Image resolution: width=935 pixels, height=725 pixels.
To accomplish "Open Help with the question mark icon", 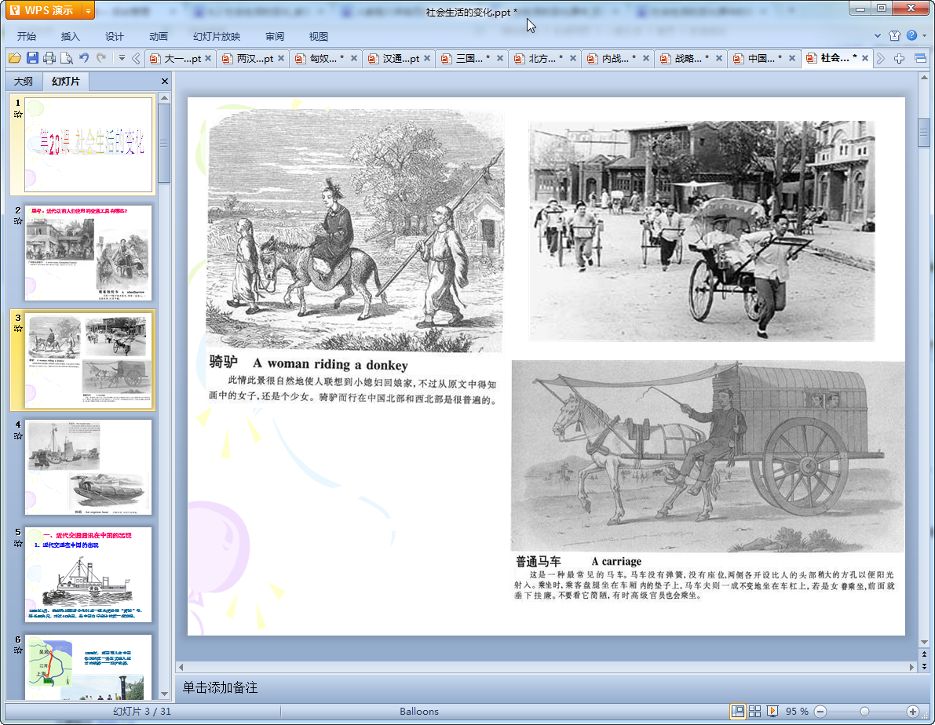I will click(911, 35).
